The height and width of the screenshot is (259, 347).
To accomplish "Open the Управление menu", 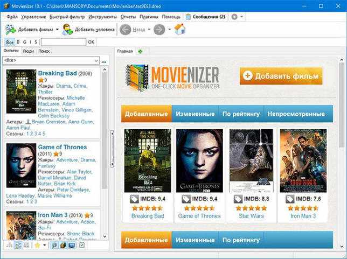I will (33, 17).
